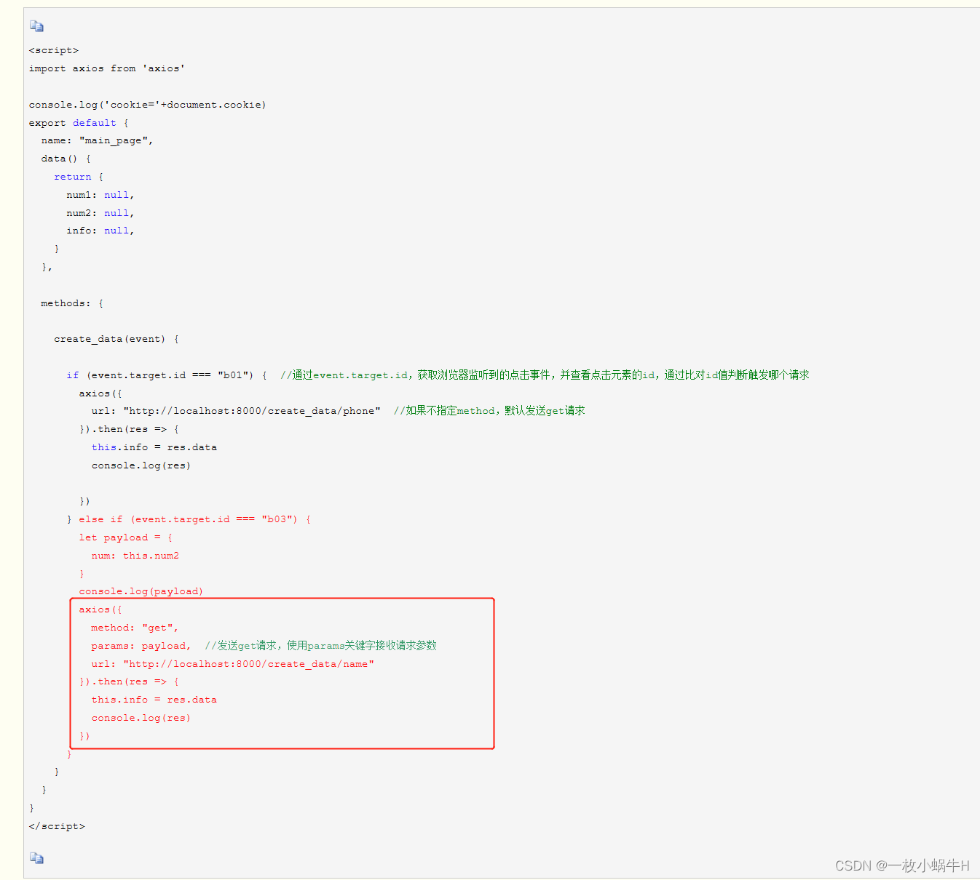
Task: Click the "return {" line
Action: 79,177
